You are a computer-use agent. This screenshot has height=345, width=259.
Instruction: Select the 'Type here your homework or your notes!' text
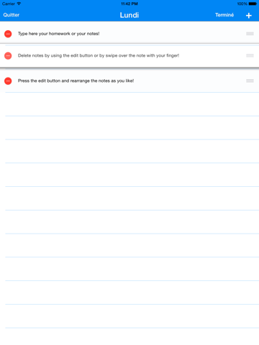click(58, 34)
